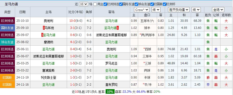Click the 国际友谊 type label
This screenshot has width=233, height=95.
(7, 28)
